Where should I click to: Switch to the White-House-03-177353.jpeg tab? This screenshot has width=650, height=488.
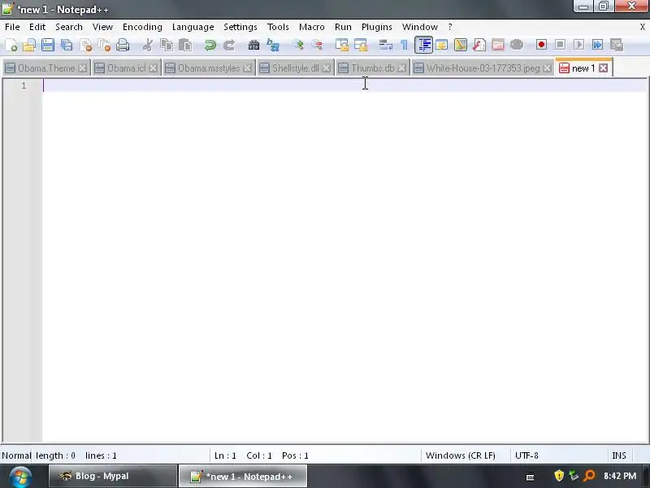click(483, 68)
